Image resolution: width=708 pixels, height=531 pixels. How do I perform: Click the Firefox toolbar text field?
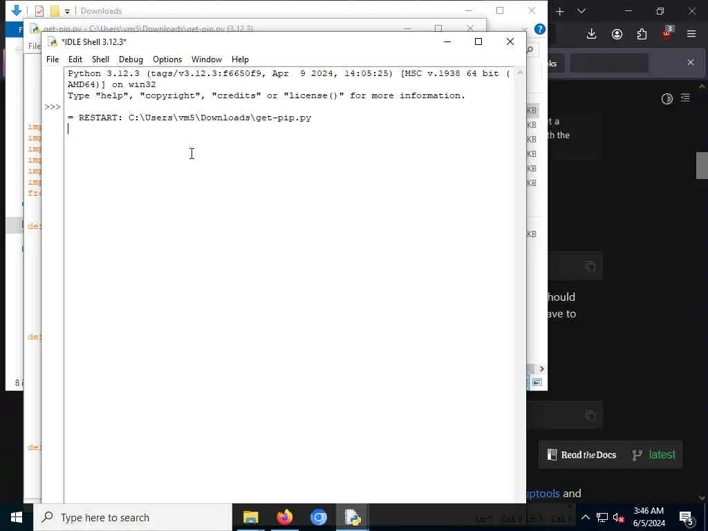609,63
